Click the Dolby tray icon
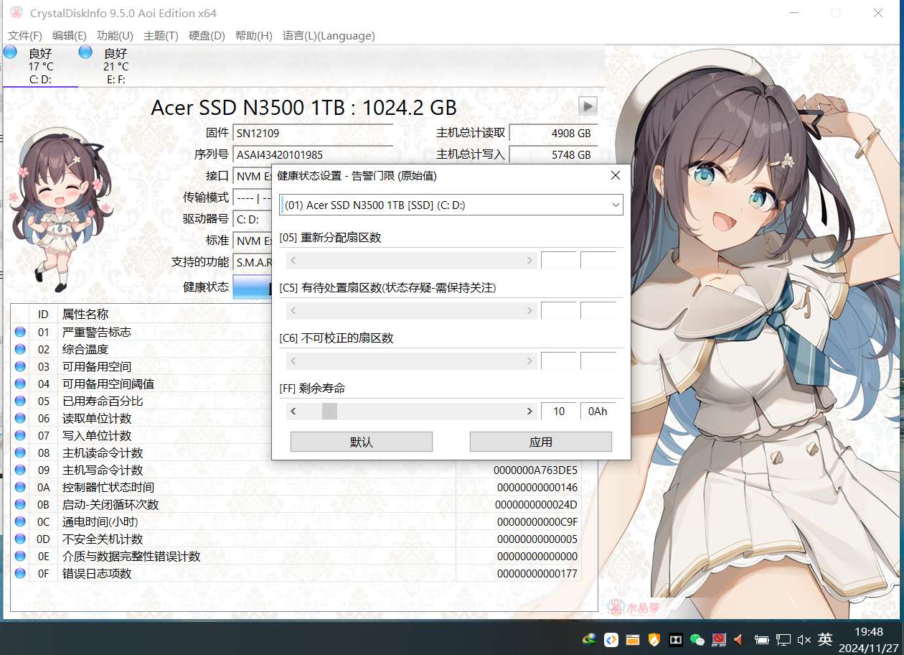This screenshot has width=904, height=655. [675, 639]
